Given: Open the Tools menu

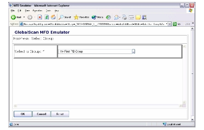Looking at the screenshot, I should coord(48,11).
